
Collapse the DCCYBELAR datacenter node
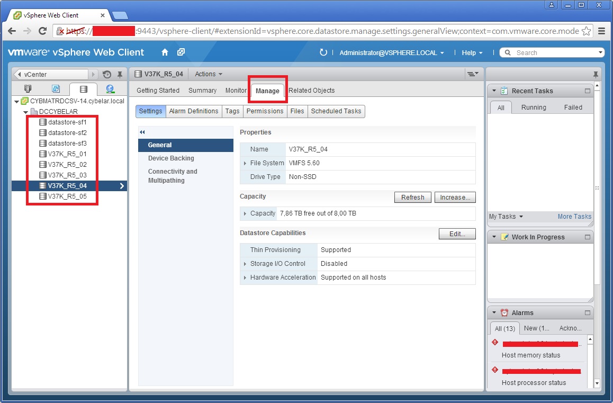point(26,112)
